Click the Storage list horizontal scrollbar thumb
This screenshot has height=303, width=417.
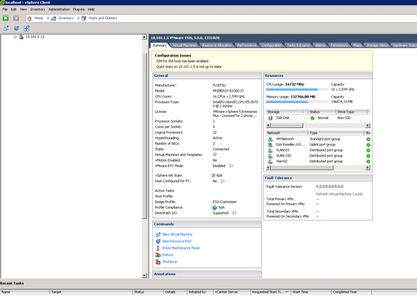pos(287,125)
